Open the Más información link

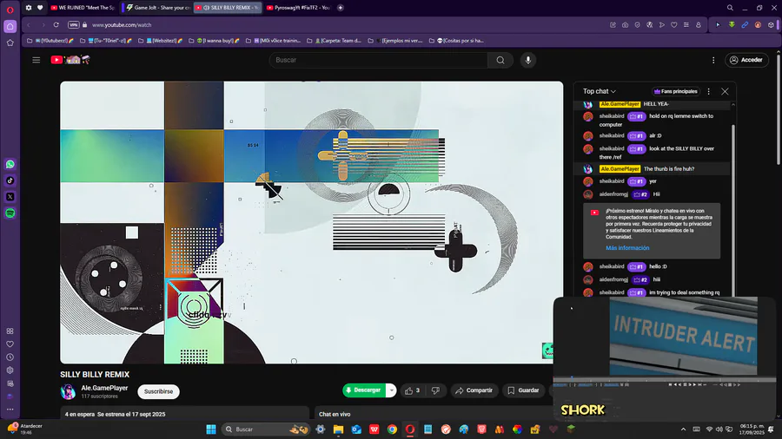click(x=627, y=248)
